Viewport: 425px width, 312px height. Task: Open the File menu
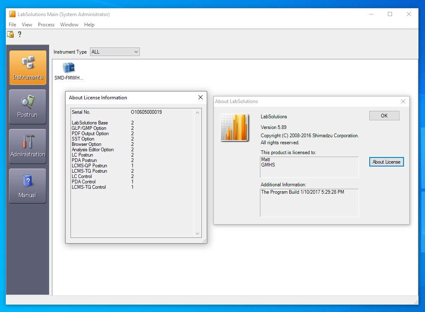point(12,25)
